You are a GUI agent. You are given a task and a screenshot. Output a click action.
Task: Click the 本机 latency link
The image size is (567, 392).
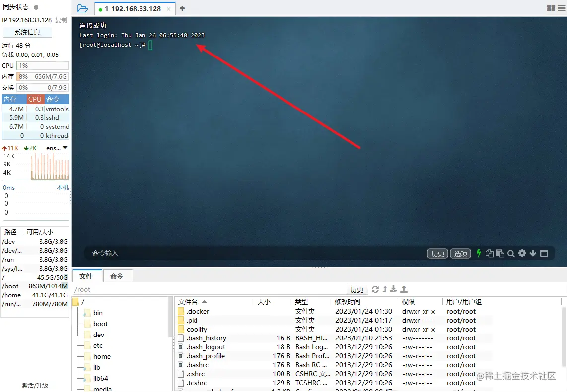click(62, 188)
